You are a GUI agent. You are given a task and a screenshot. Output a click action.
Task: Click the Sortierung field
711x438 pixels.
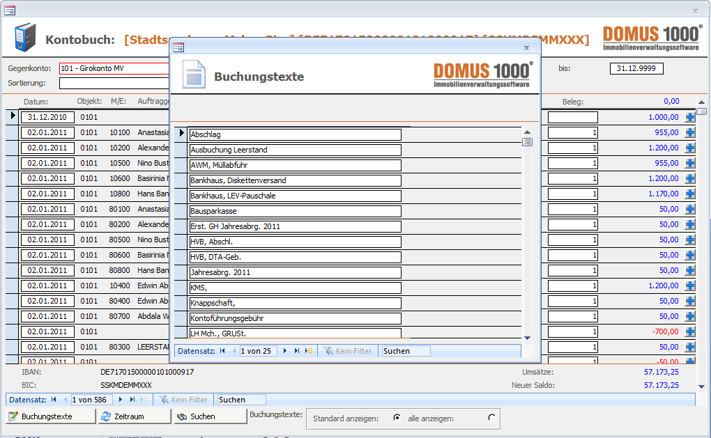click(114, 84)
